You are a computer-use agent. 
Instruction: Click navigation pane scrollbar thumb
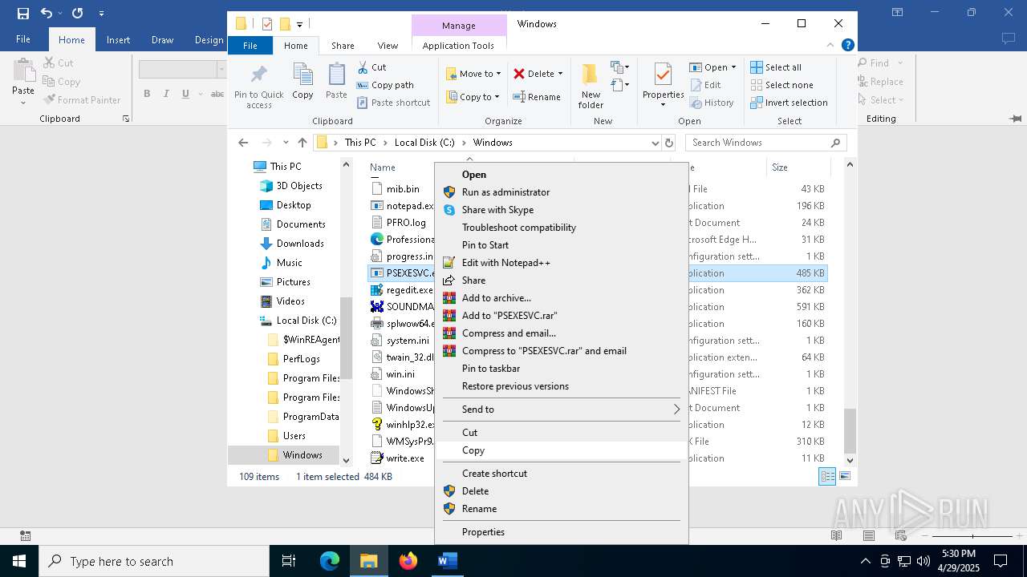(347, 338)
